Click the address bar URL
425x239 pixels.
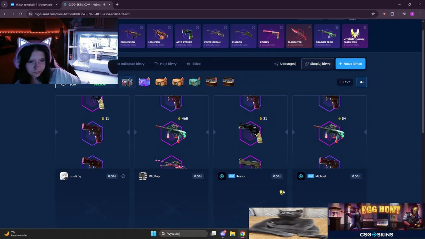82,14
